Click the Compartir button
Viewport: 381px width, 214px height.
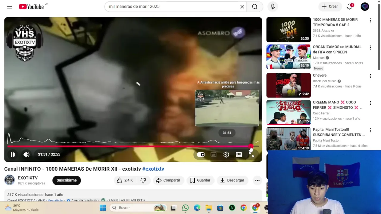[x=168, y=180]
